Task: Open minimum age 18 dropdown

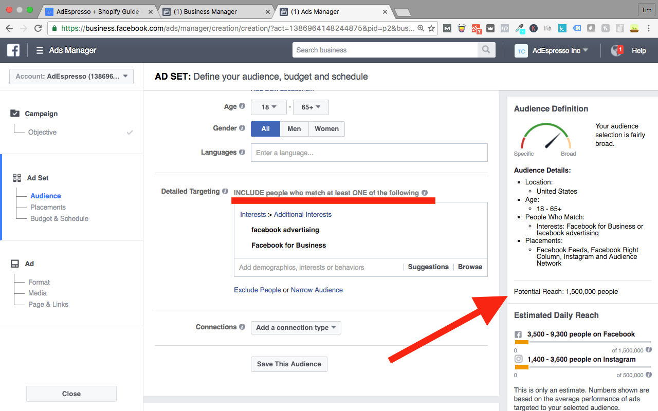Action: [269, 107]
